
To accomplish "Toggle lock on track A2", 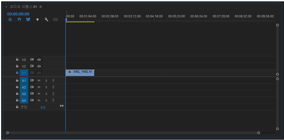I will point(17,87).
